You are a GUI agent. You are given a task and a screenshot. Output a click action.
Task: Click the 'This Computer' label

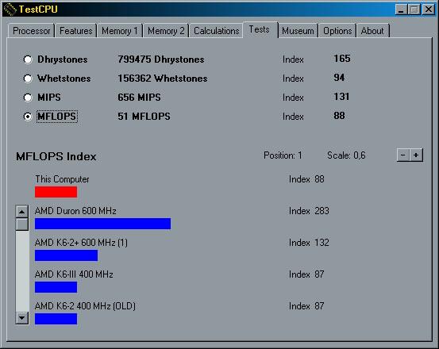point(62,179)
